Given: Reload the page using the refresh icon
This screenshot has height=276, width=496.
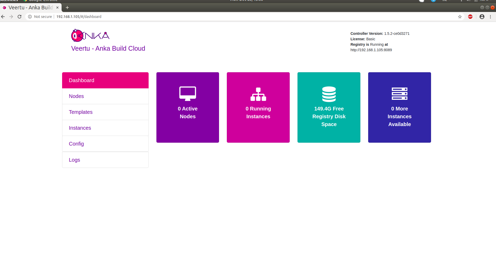Looking at the screenshot, I should pyautogui.click(x=20, y=16).
